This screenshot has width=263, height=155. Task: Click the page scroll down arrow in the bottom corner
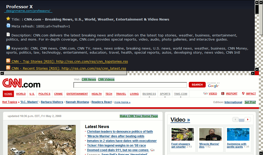point(261,153)
